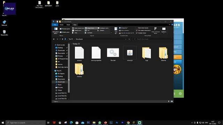Open Task View on the taskbar

click(x=48, y=123)
